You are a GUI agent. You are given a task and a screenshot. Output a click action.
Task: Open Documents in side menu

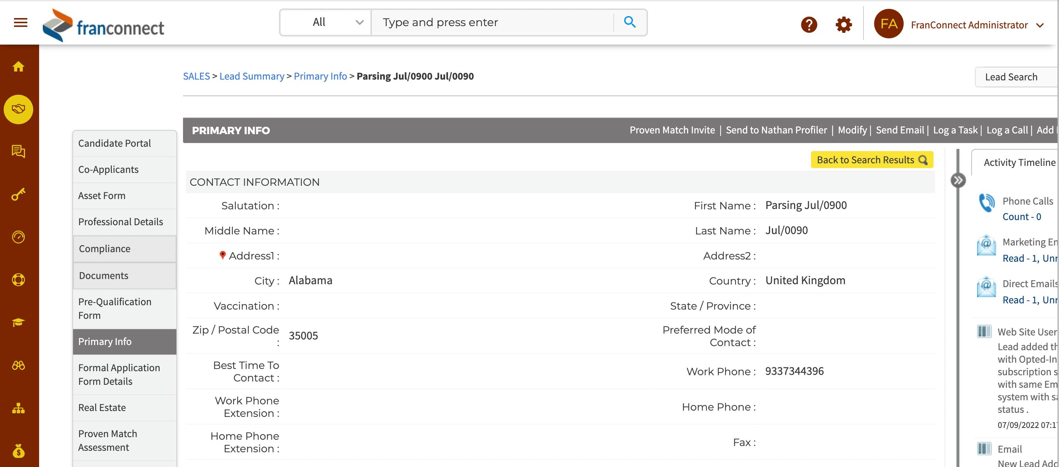pyautogui.click(x=125, y=276)
